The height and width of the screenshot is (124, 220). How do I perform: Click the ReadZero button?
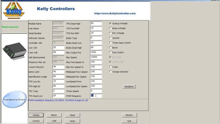(x=129, y=86)
